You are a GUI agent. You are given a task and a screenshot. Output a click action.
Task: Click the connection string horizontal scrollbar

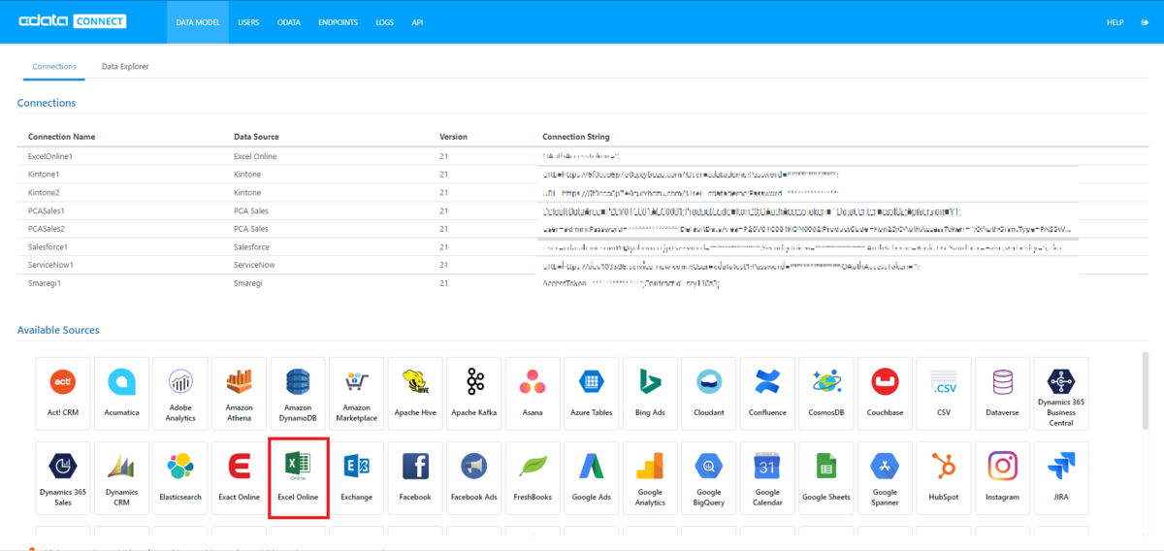click(x=808, y=238)
